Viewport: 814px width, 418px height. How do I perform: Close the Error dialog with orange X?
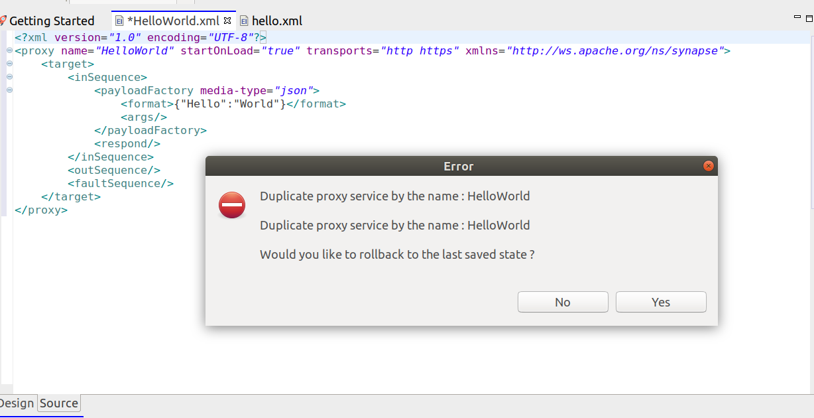click(x=709, y=166)
